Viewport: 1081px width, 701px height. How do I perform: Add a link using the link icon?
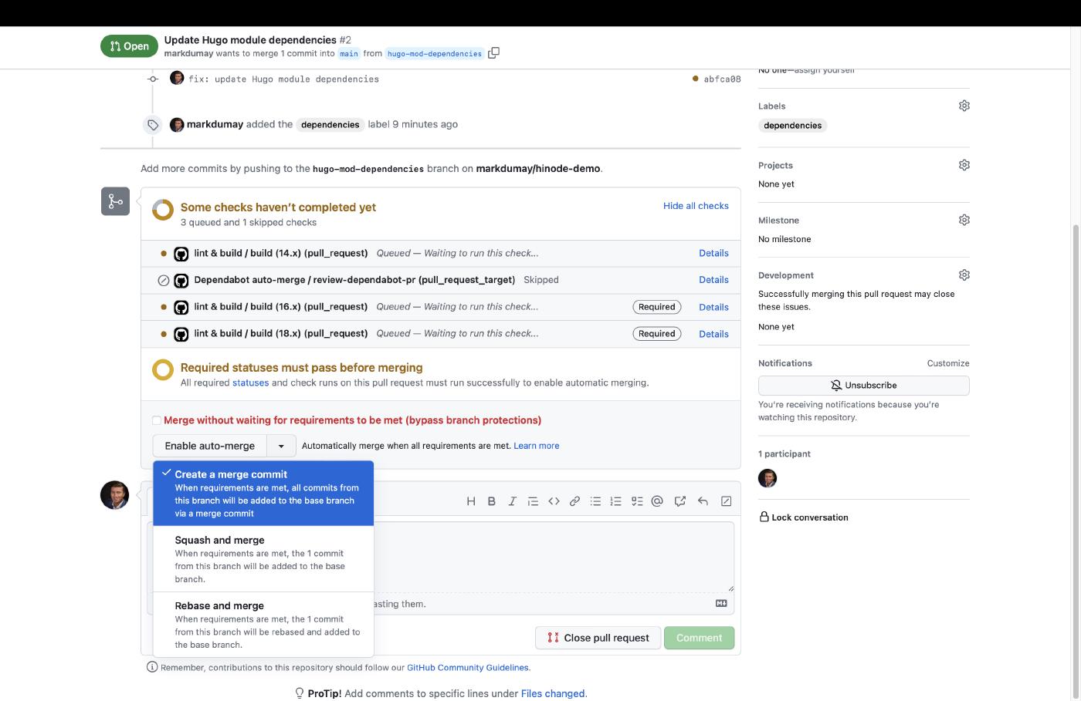[574, 501]
